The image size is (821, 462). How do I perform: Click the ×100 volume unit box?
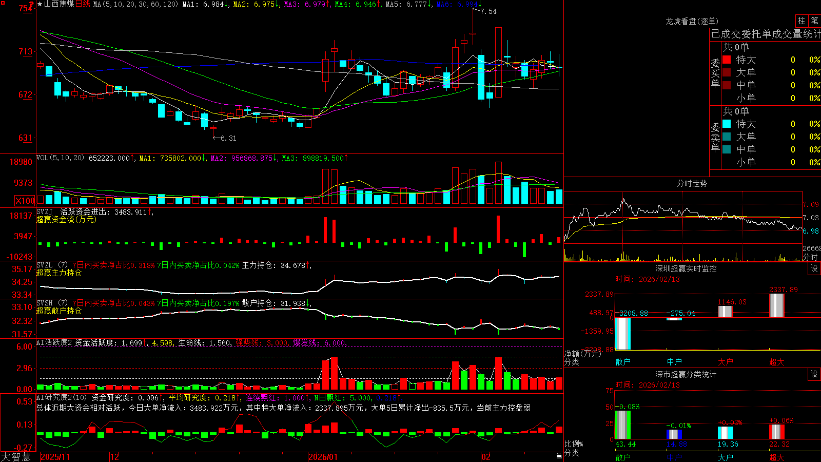(25, 201)
